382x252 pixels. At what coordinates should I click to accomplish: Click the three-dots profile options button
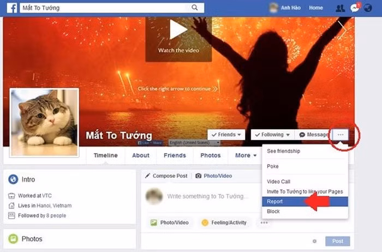click(341, 135)
